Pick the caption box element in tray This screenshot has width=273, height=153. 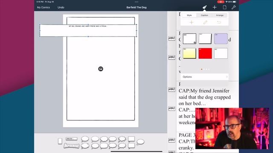pos(71,139)
